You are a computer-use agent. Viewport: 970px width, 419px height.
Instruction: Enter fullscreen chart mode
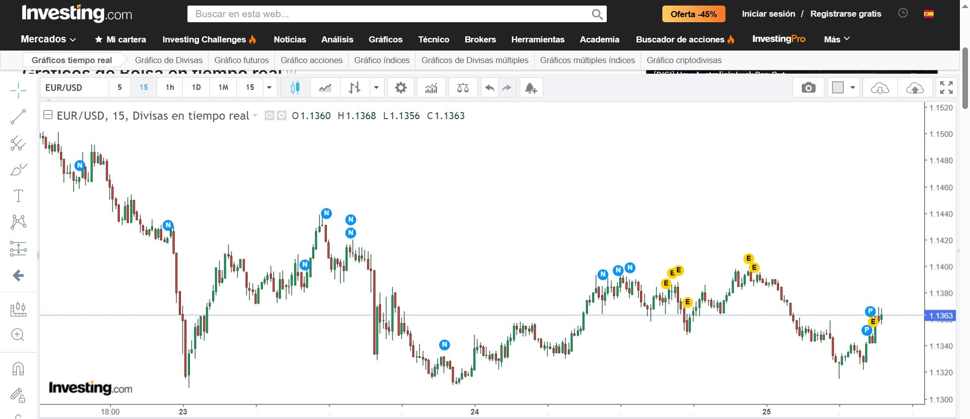point(946,88)
